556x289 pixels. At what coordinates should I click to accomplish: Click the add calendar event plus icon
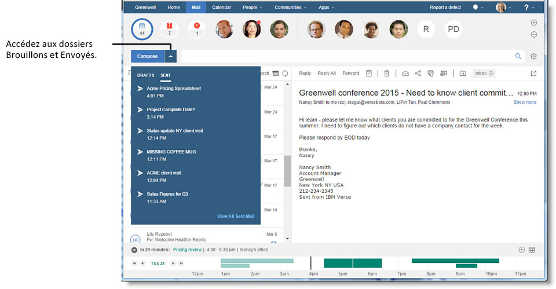[522, 250]
